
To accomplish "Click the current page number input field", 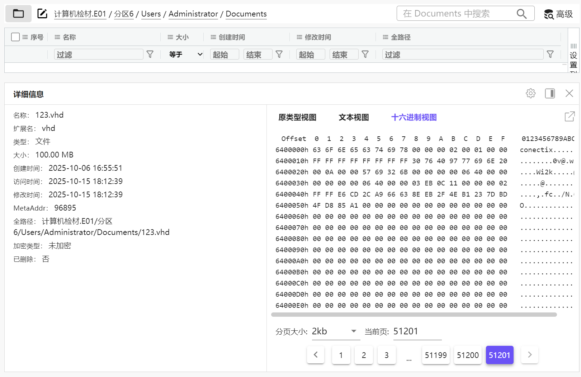I will 417,331.
